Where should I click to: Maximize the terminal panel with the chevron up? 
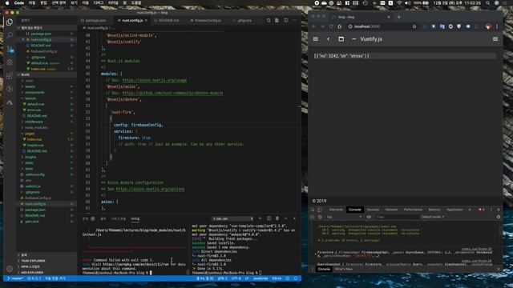pyautogui.click(x=285, y=218)
